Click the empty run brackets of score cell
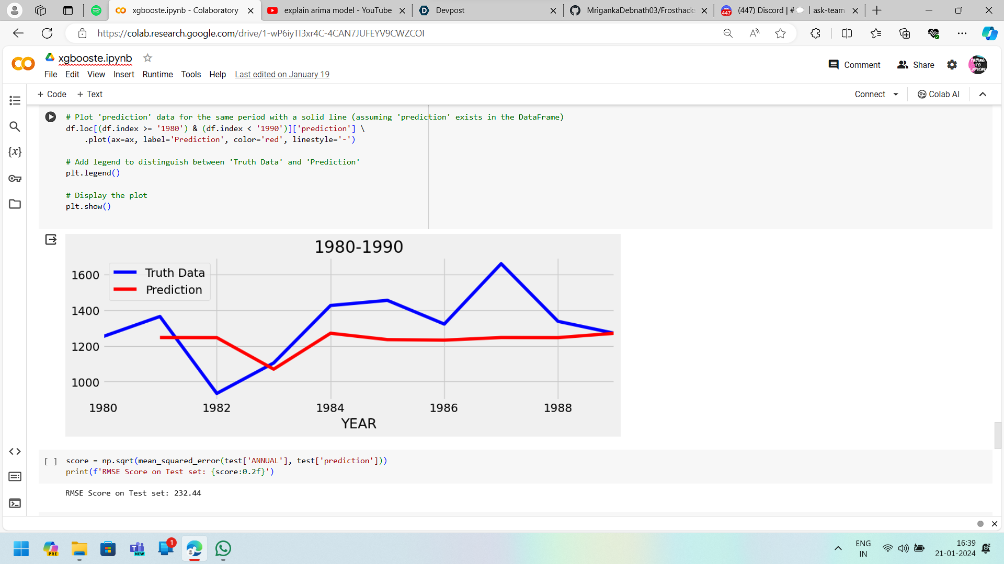The height and width of the screenshot is (564, 1004). [x=51, y=461]
